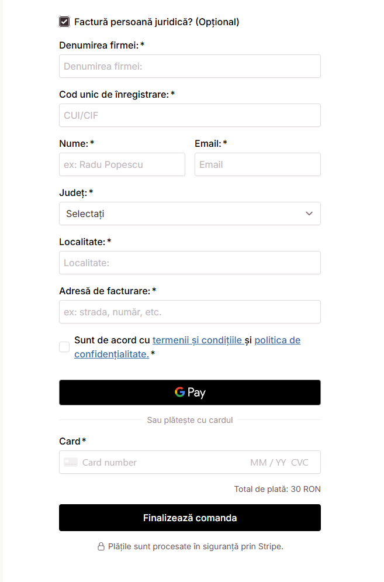Click the Adresă de facturare field

tap(189, 312)
